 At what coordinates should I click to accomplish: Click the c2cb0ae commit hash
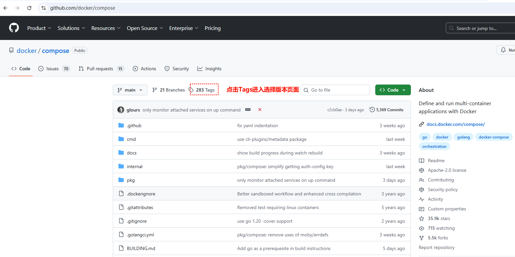click(334, 110)
